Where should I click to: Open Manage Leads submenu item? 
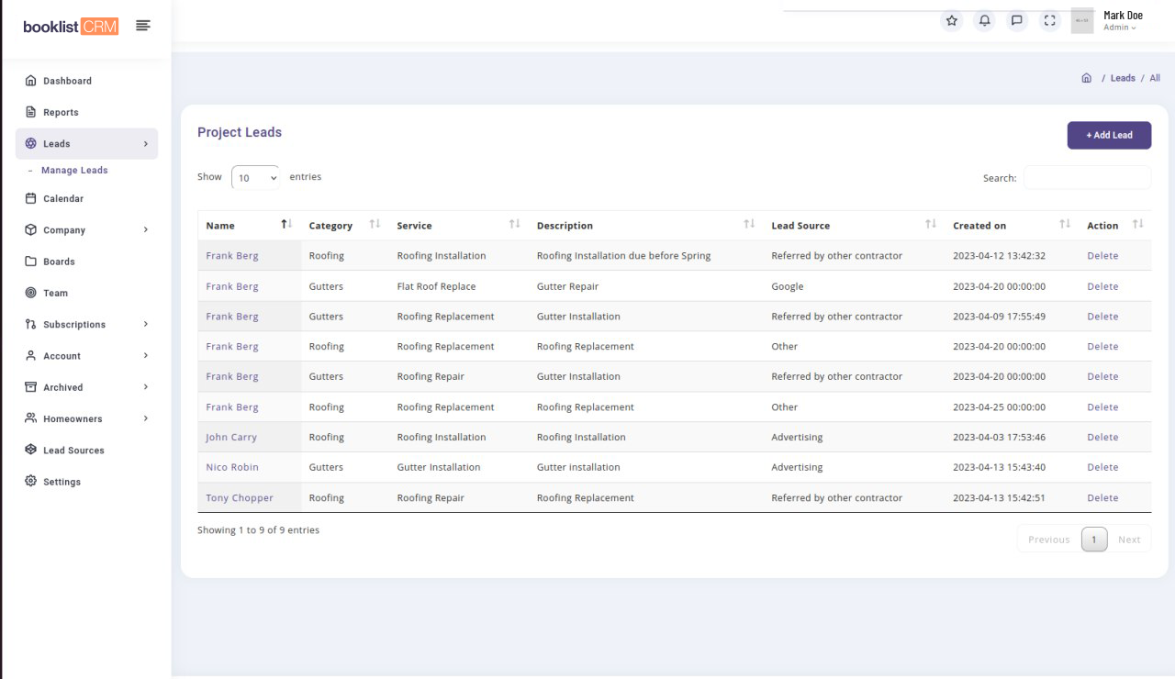click(74, 171)
